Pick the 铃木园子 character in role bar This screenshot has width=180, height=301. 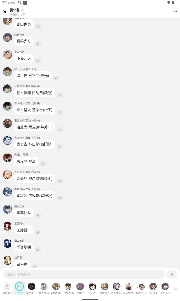[104, 288]
